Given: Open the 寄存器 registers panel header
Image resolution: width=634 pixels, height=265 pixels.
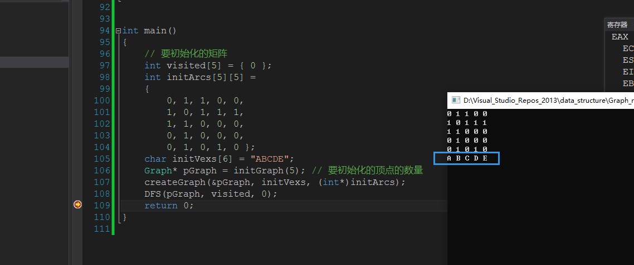Looking at the screenshot, I should pyautogui.click(x=617, y=25).
